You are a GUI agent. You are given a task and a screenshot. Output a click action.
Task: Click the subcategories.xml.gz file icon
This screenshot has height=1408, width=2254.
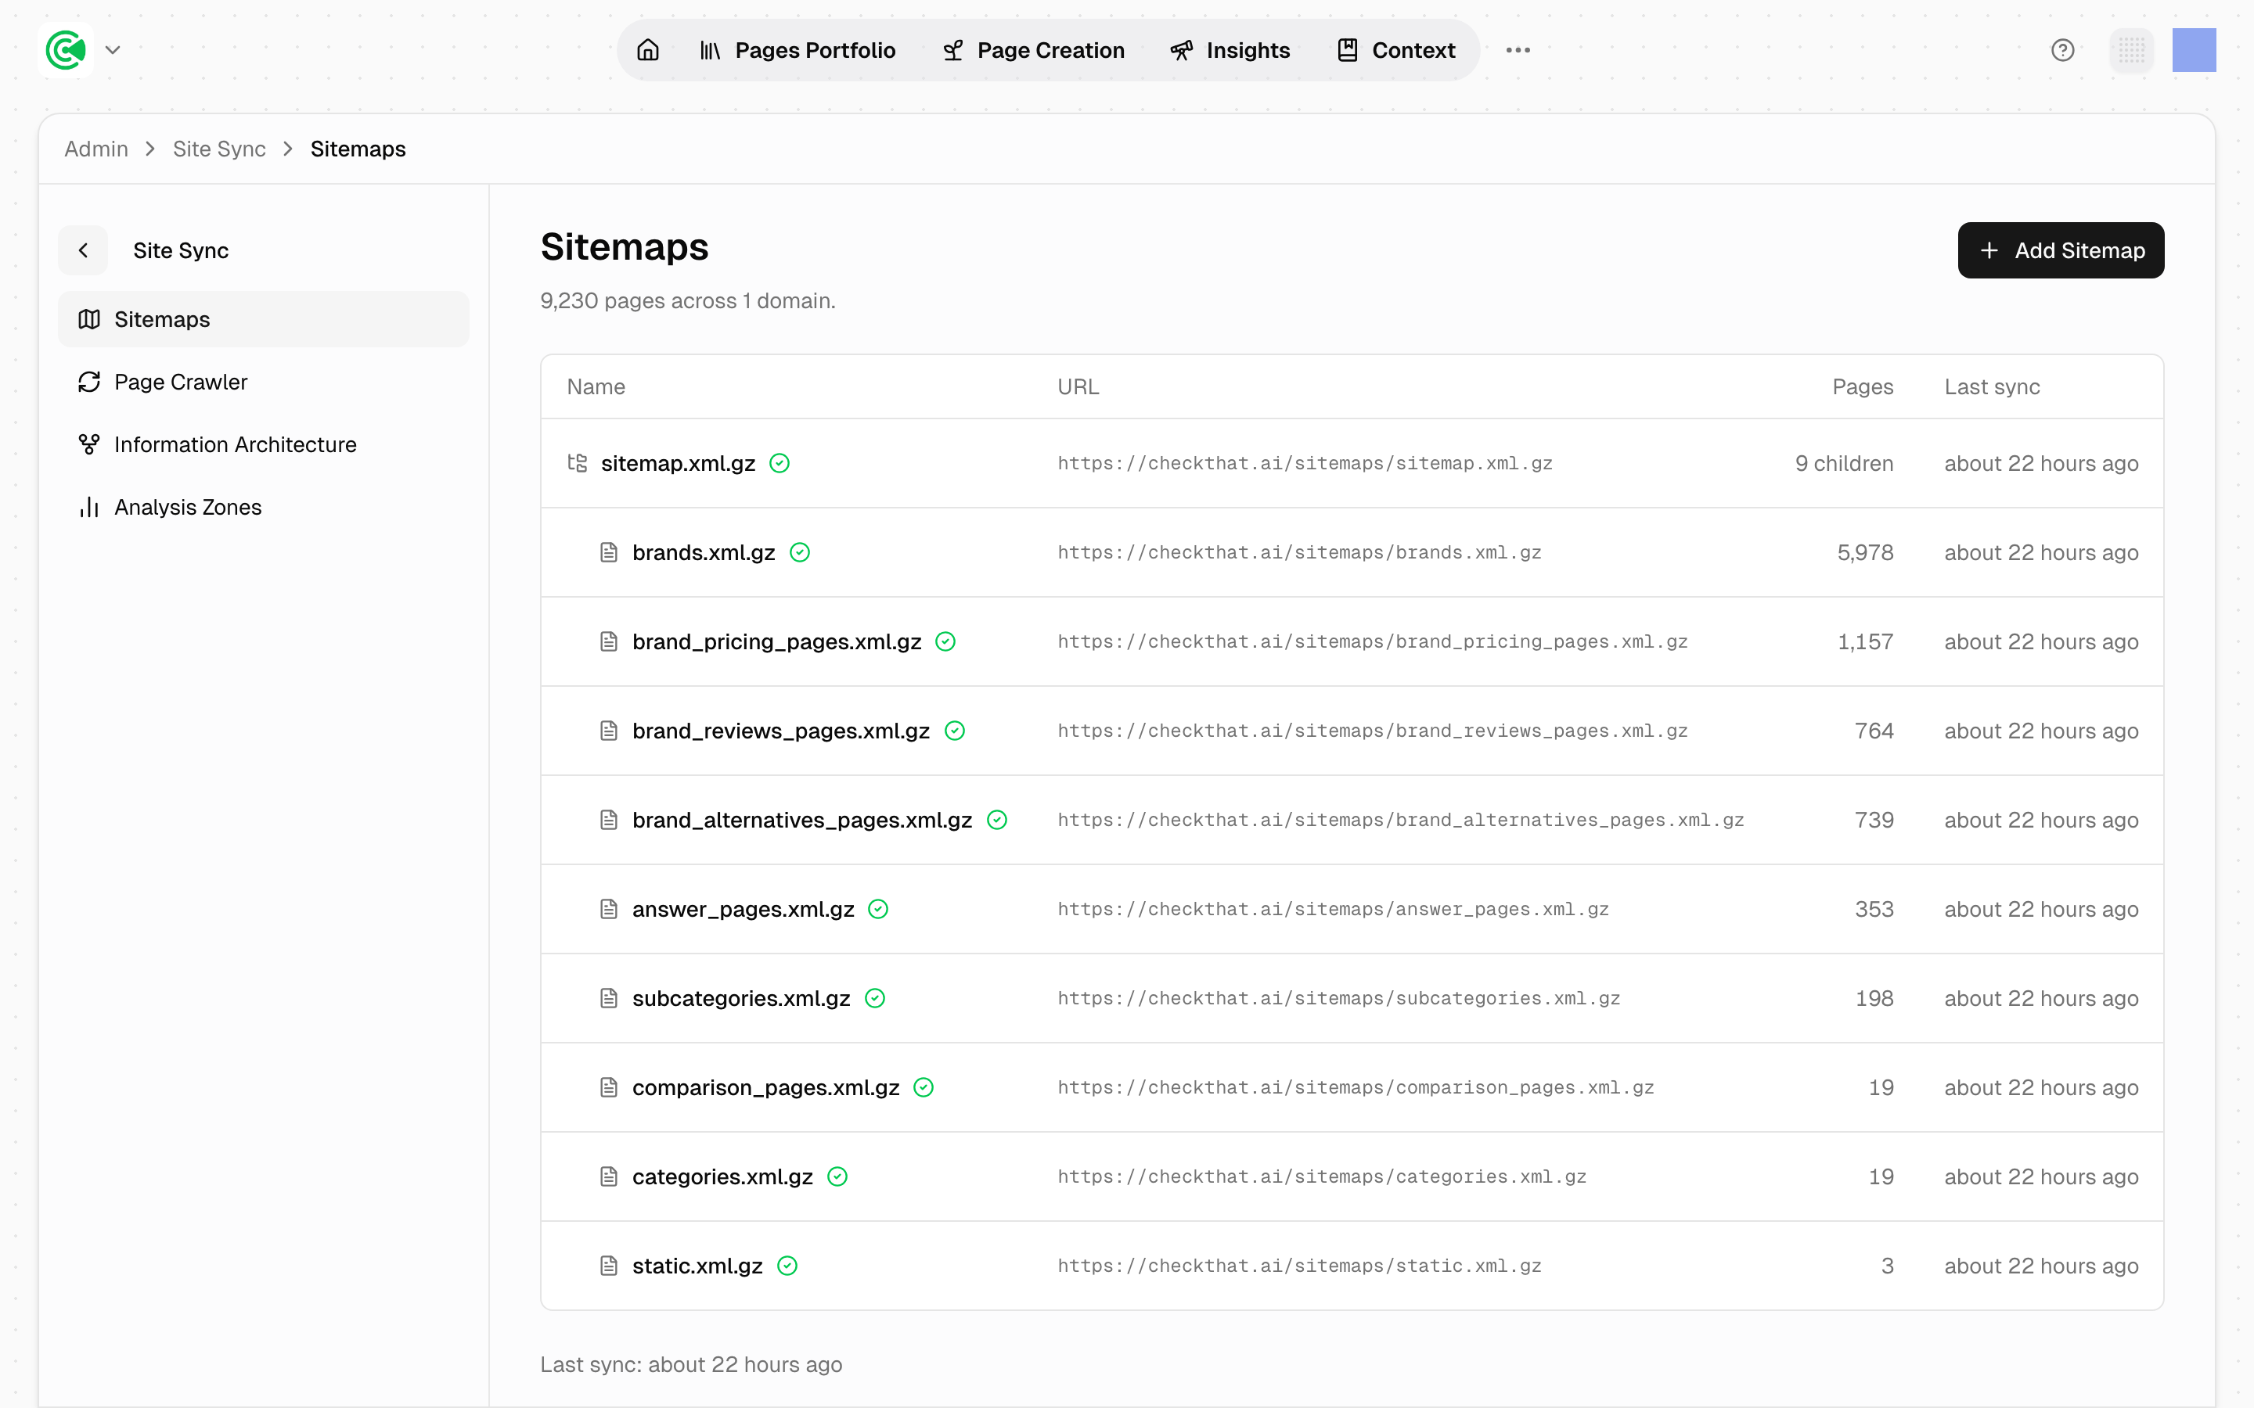pyautogui.click(x=608, y=998)
